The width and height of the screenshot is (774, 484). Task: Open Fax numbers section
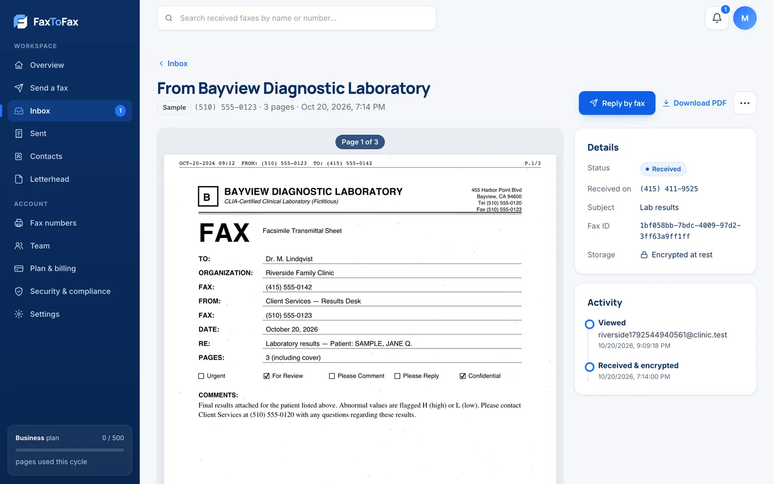tap(70, 223)
